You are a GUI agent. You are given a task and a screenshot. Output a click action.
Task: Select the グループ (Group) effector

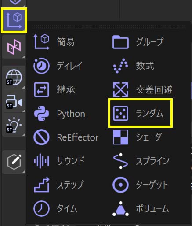point(138,42)
